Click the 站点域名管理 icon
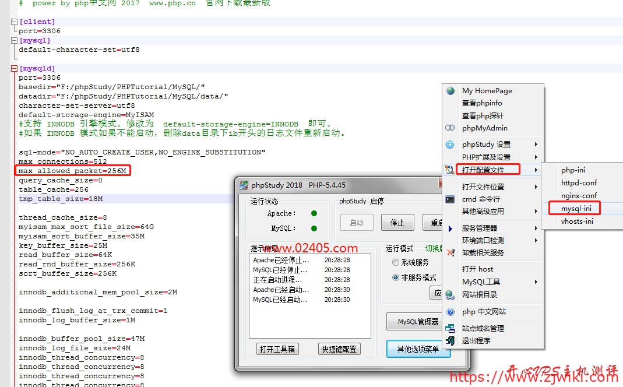Image resolution: width=623 pixels, height=387 pixels. pyautogui.click(x=449, y=328)
